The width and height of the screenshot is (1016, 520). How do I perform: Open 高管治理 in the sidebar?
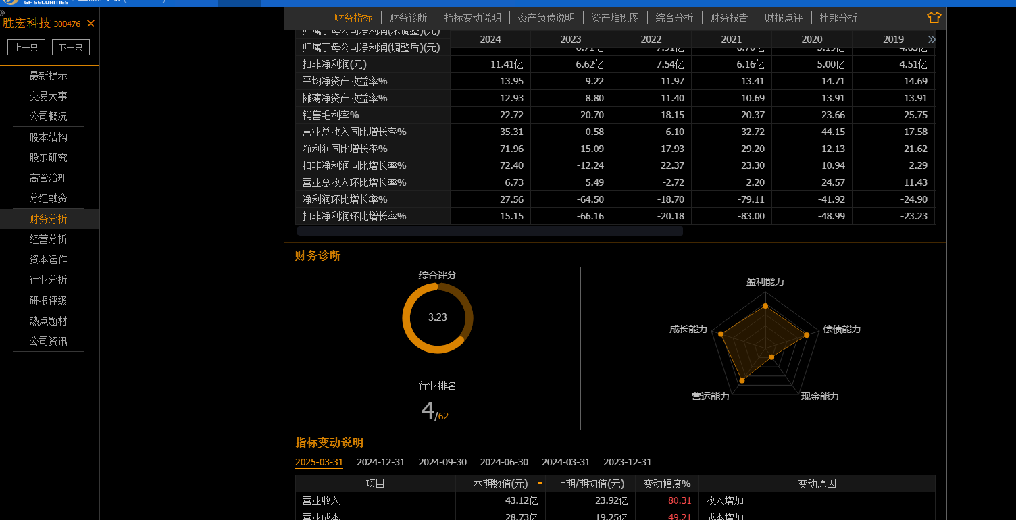[x=48, y=178]
